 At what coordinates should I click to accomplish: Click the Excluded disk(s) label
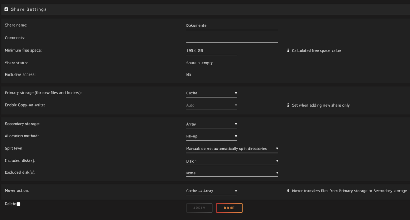click(x=20, y=172)
